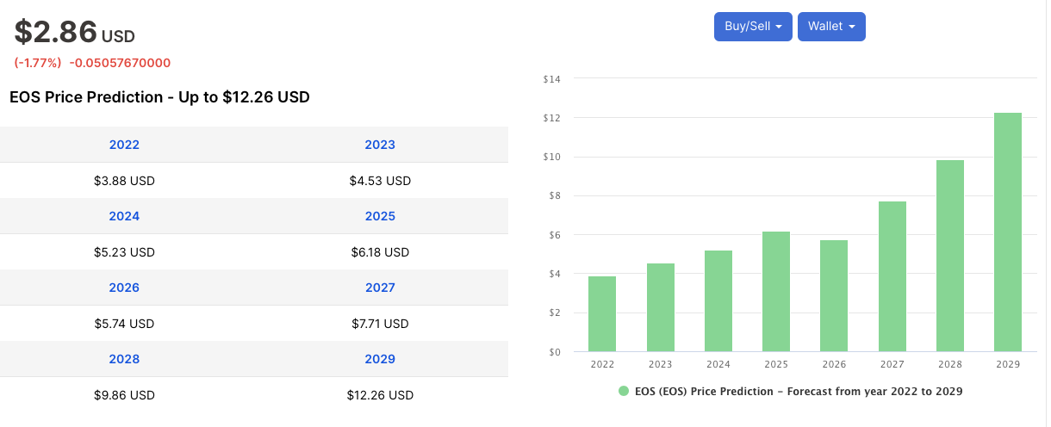The height and width of the screenshot is (427, 1051).
Task: Expand the Wallet dropdown
Action: coord(830,27)
